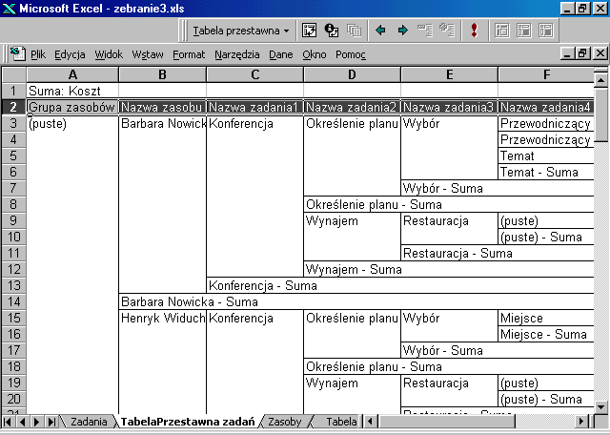Select column D header
This screenshot has height=435, width=610.
(353, 74)
